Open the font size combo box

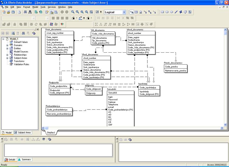pos(42,18)
